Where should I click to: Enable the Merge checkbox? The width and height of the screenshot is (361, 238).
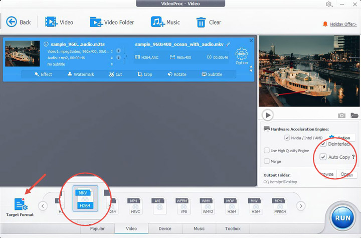(267, 161)
